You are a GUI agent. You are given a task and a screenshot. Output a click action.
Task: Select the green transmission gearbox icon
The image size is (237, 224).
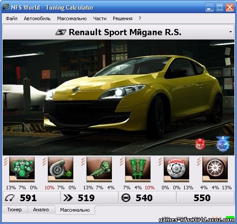pos(99,169)
